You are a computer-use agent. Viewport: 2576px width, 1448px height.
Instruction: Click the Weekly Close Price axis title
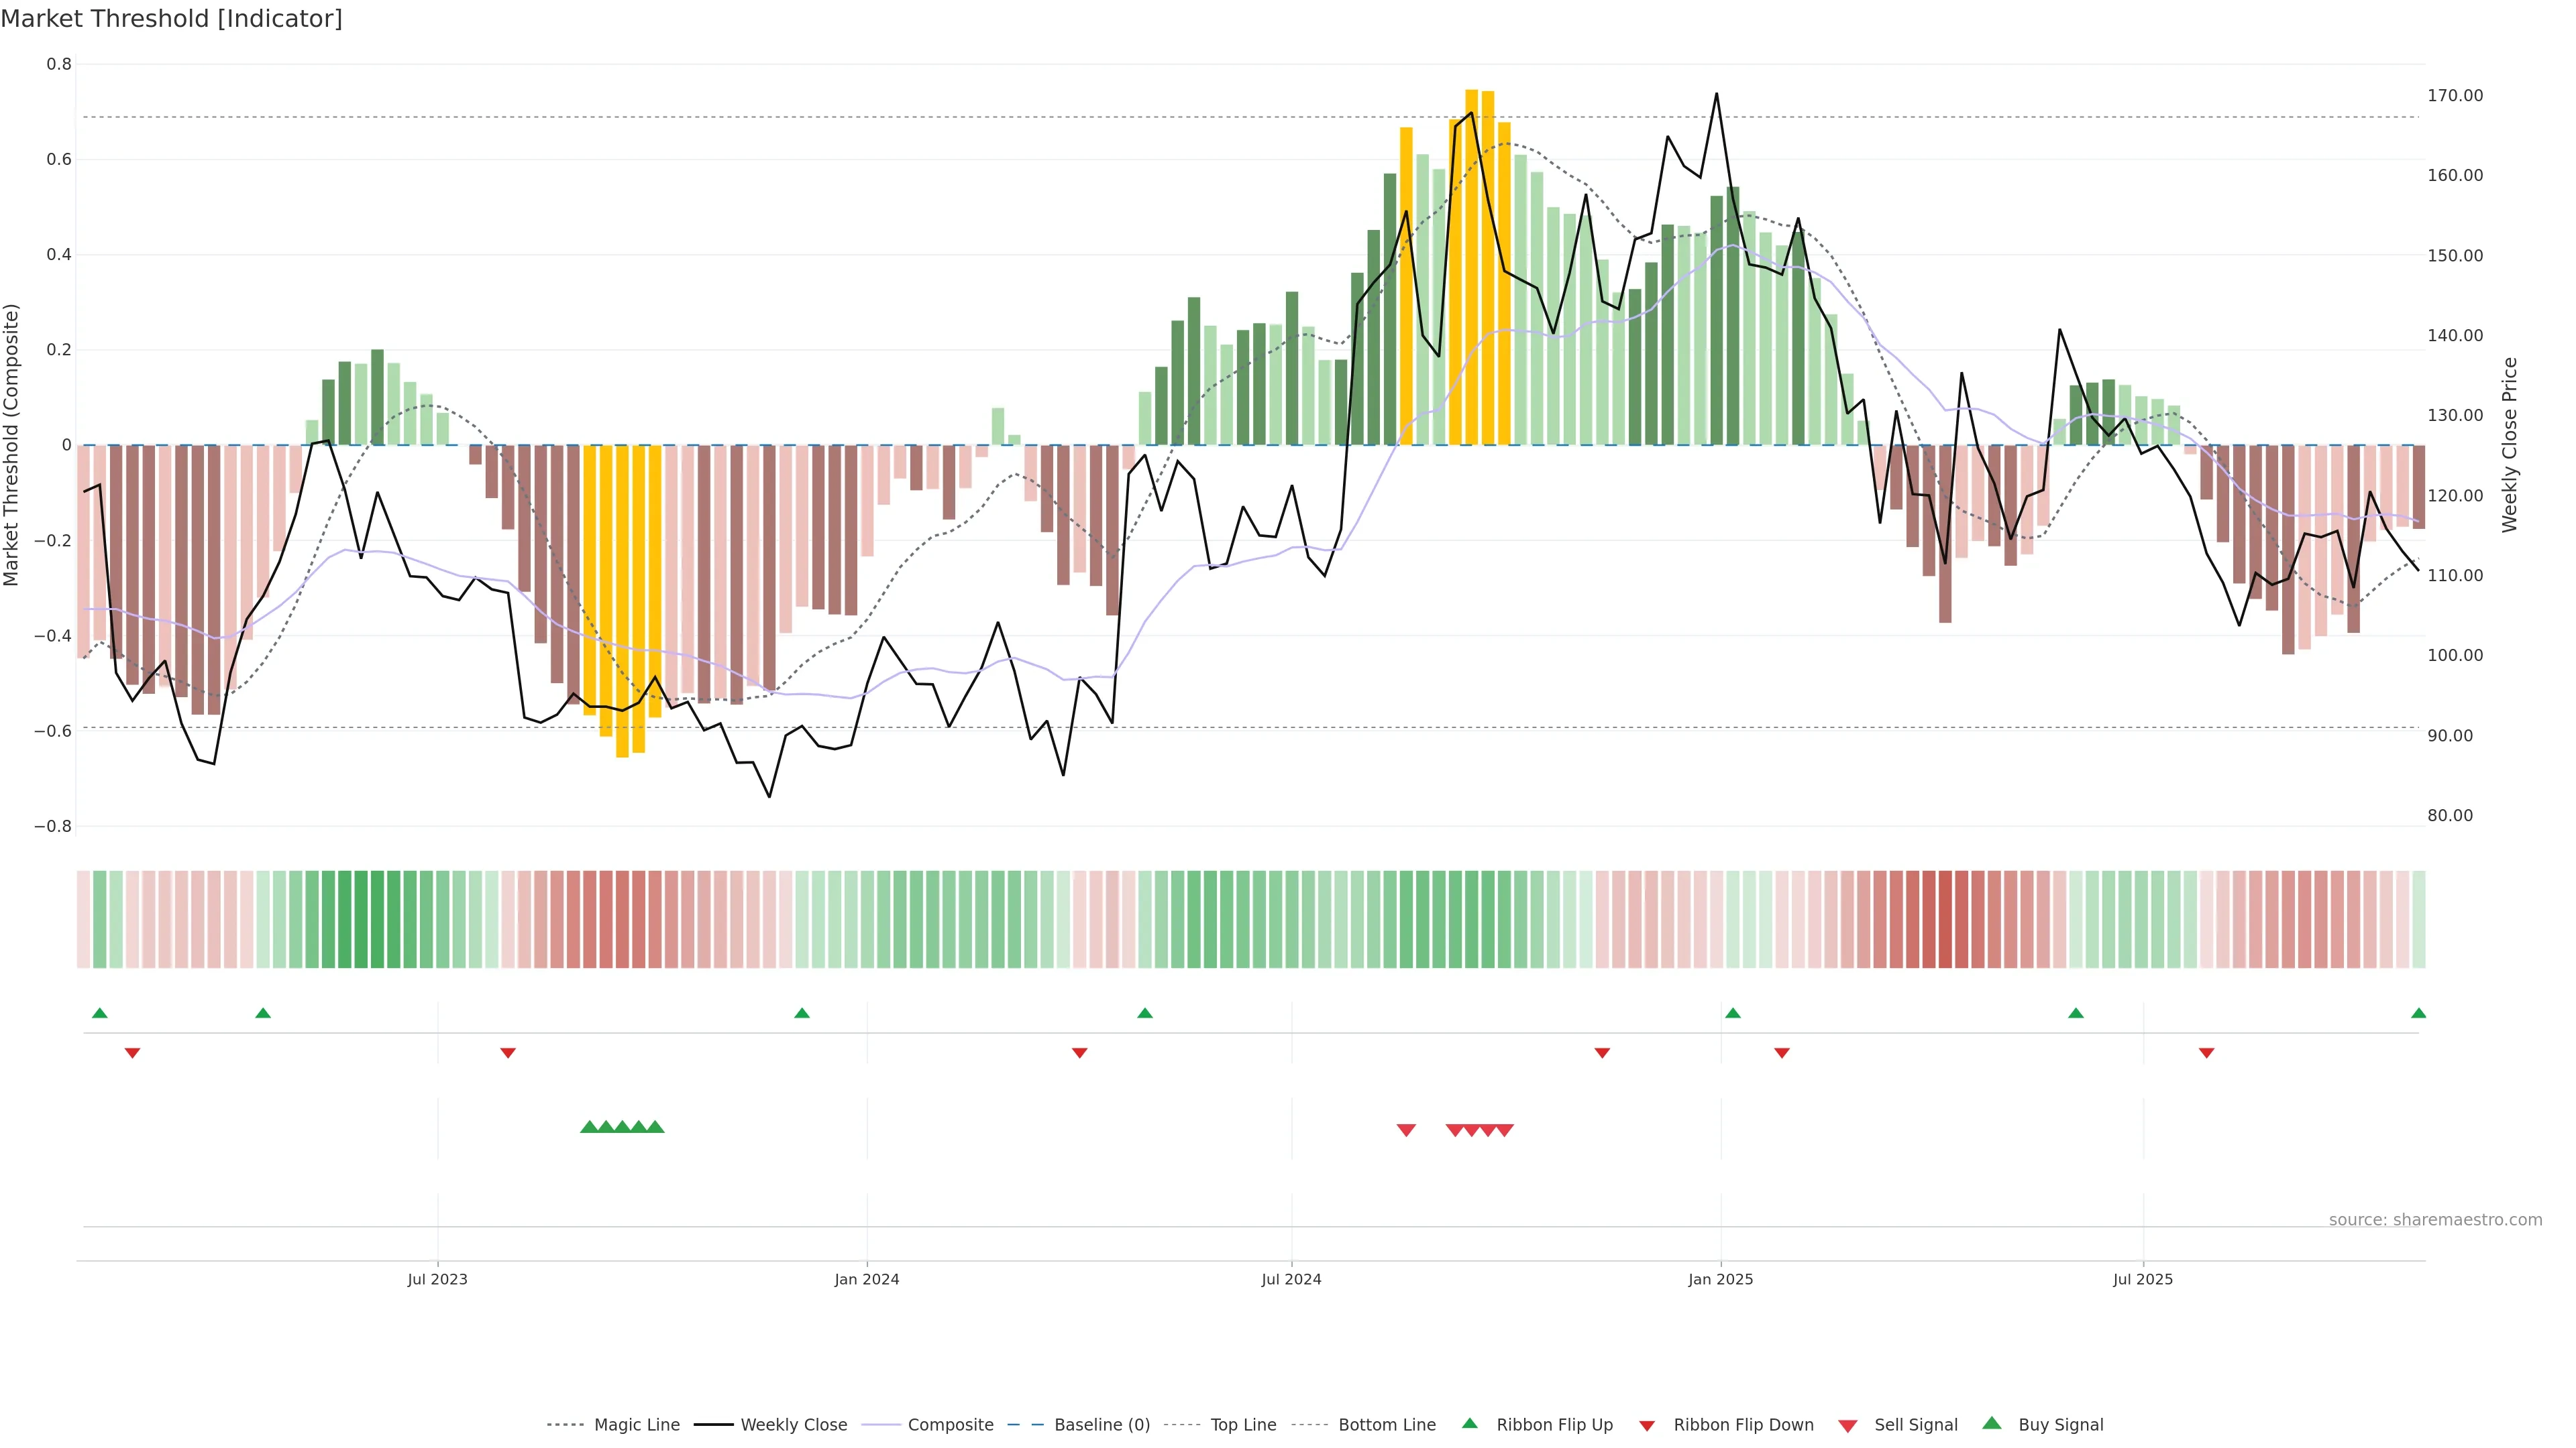click(x=2509, y=444)
